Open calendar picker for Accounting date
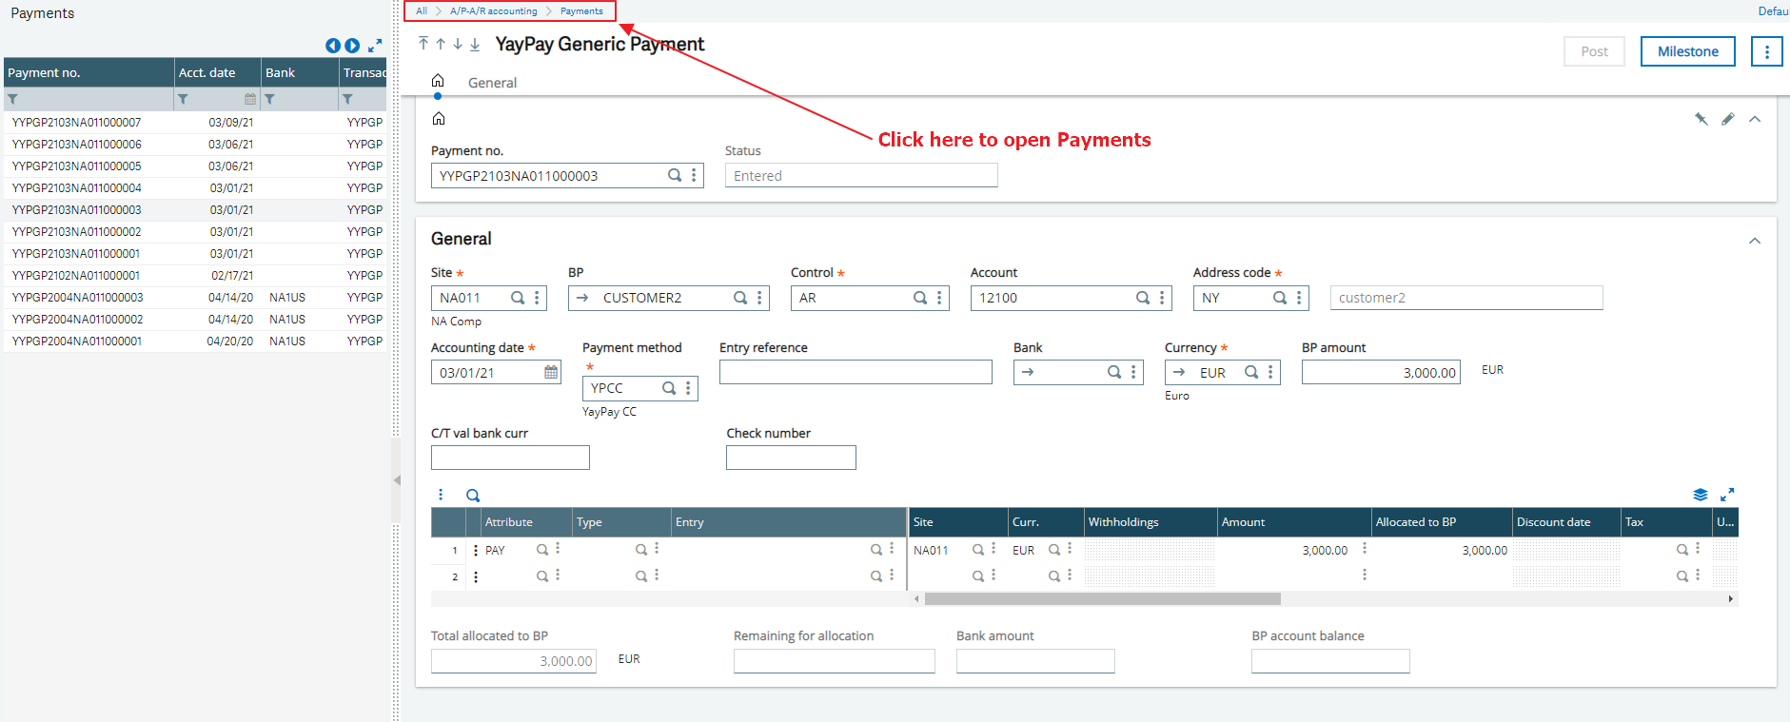The width and height of the screenshot is (1790, 722). (551, 372)
